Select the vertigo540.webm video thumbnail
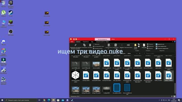Viewport: 182px width, 102px height. click(86, 90)
